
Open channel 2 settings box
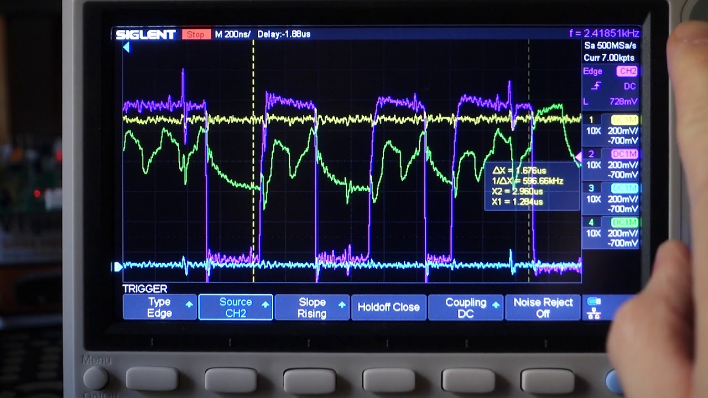pyautogui.click(x=611, y=165)
